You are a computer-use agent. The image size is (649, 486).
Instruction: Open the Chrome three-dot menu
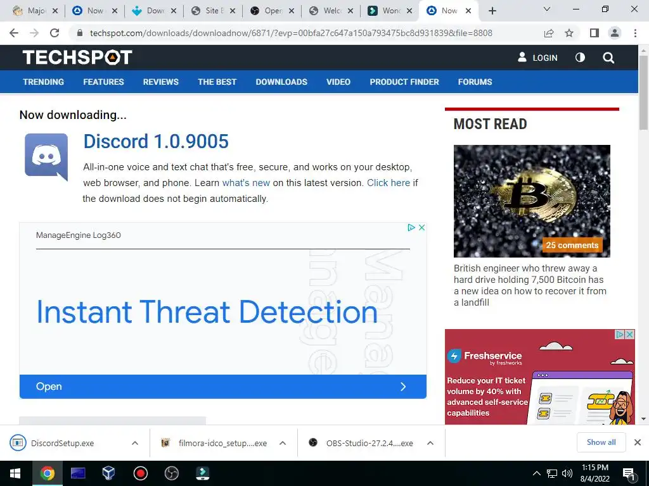point(635,33)
